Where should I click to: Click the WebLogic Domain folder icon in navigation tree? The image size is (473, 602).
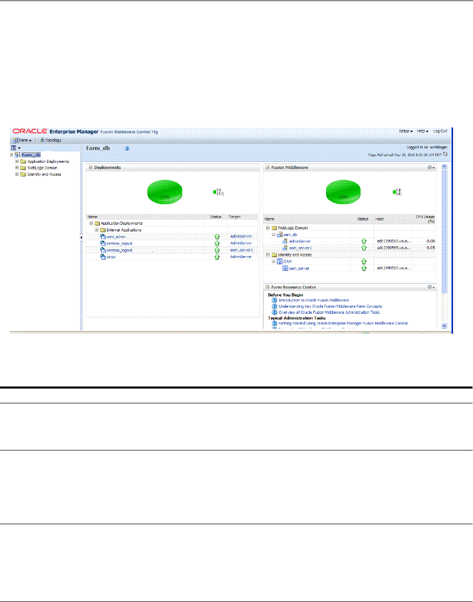23,168
